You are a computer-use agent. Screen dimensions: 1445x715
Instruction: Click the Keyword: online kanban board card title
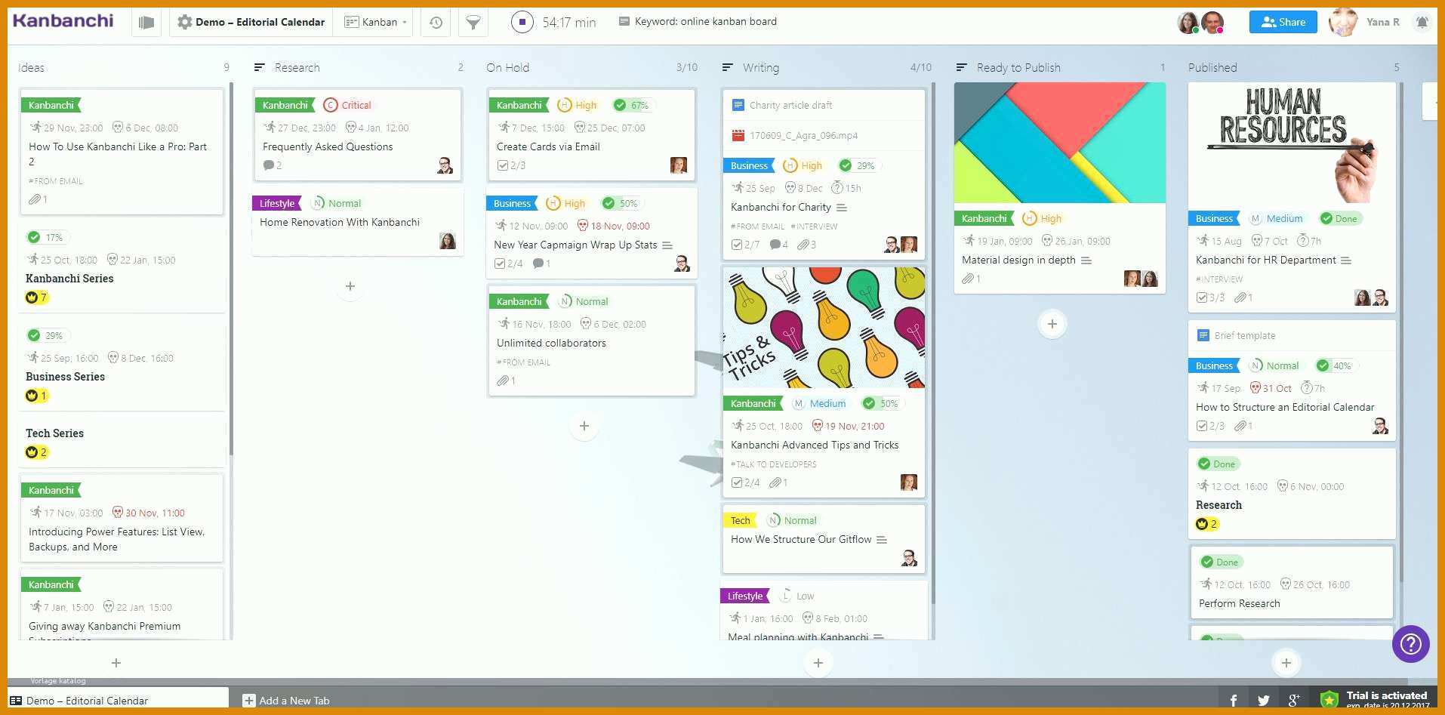click(x=705, y=22)
